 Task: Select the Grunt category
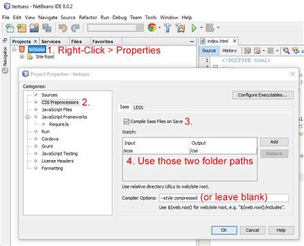tap(47, 146)
